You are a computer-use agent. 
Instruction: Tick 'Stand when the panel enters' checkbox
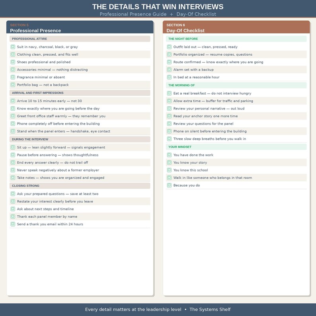[x=13, y=131]
